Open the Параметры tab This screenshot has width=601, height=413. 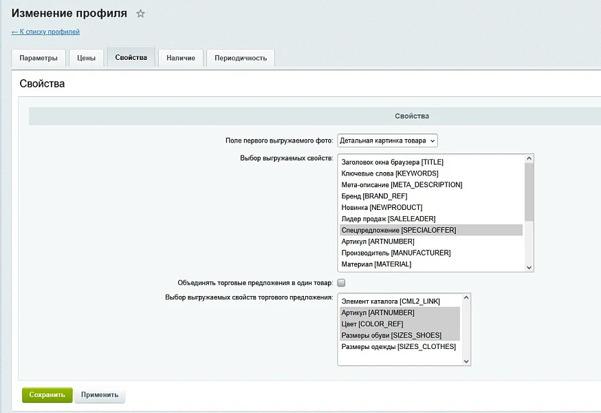39,58
